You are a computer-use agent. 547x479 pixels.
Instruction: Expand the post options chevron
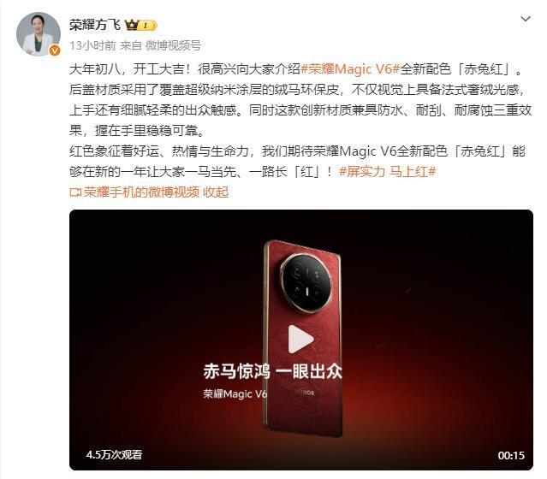pyautogui.click(x=526, y=19)
